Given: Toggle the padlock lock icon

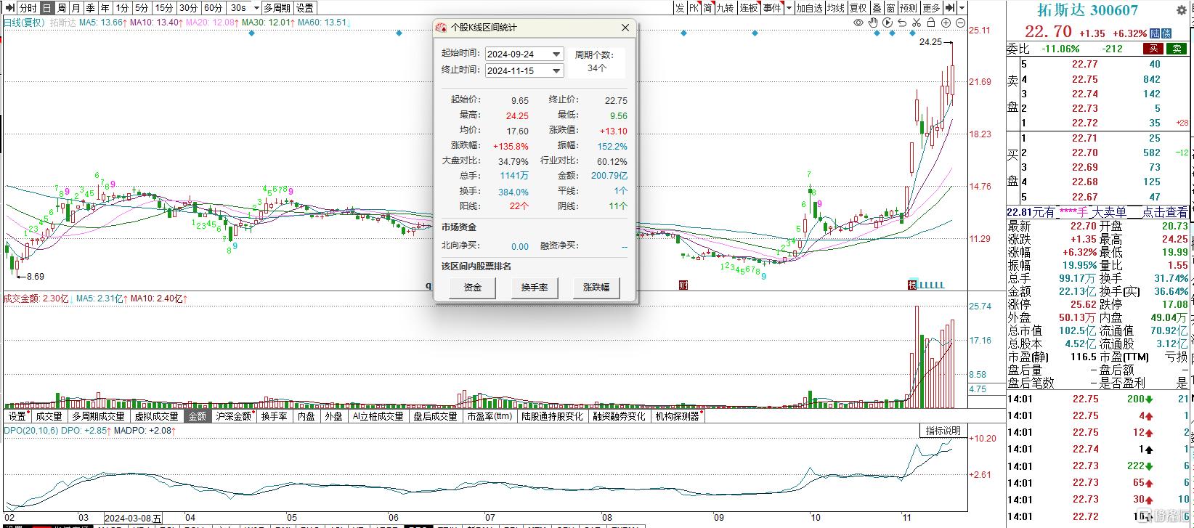Looking at the screenshot, I should tap(931, 23).
